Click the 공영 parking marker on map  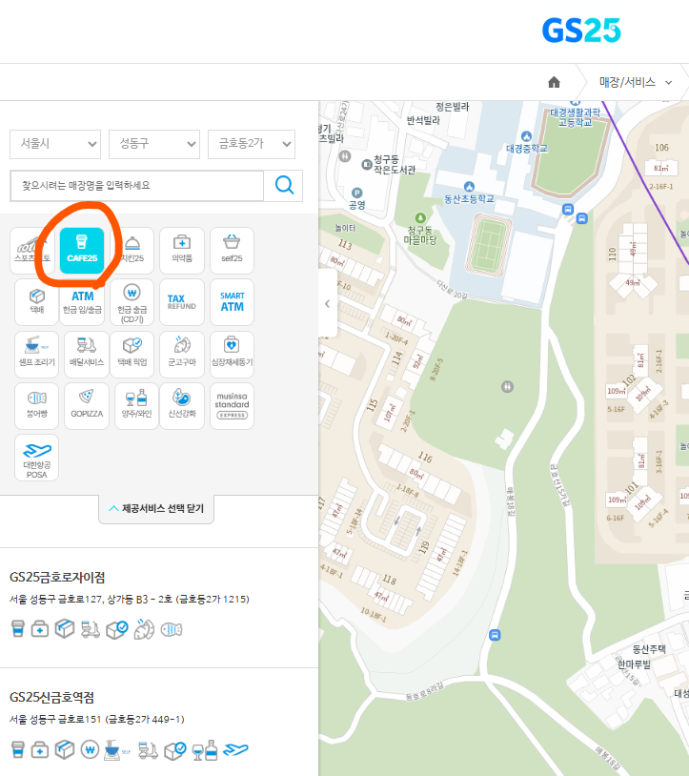(356, 194)
